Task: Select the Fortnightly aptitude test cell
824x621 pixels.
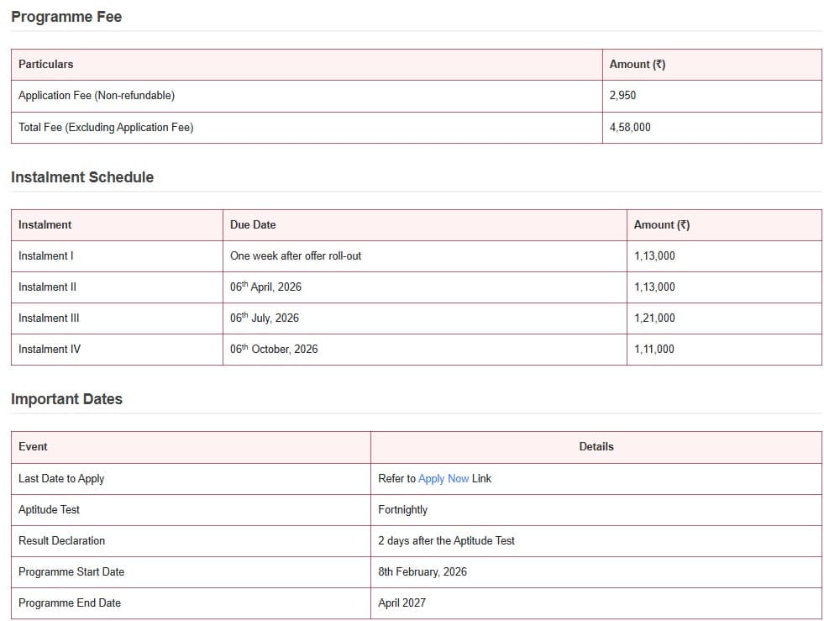Action: pyautogui.click(x=402, y=510)
